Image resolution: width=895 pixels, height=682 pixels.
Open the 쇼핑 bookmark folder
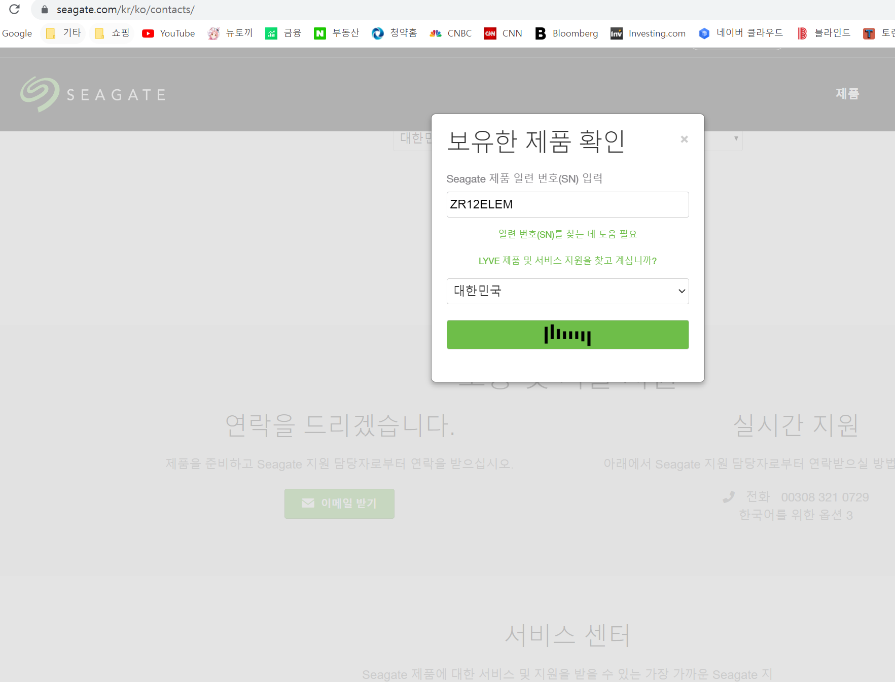pyautogui.click(x=112, y=33)
